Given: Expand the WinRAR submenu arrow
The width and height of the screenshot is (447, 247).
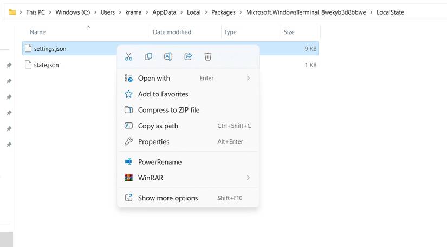Looking at the screenshot, I should coord(248,178).
